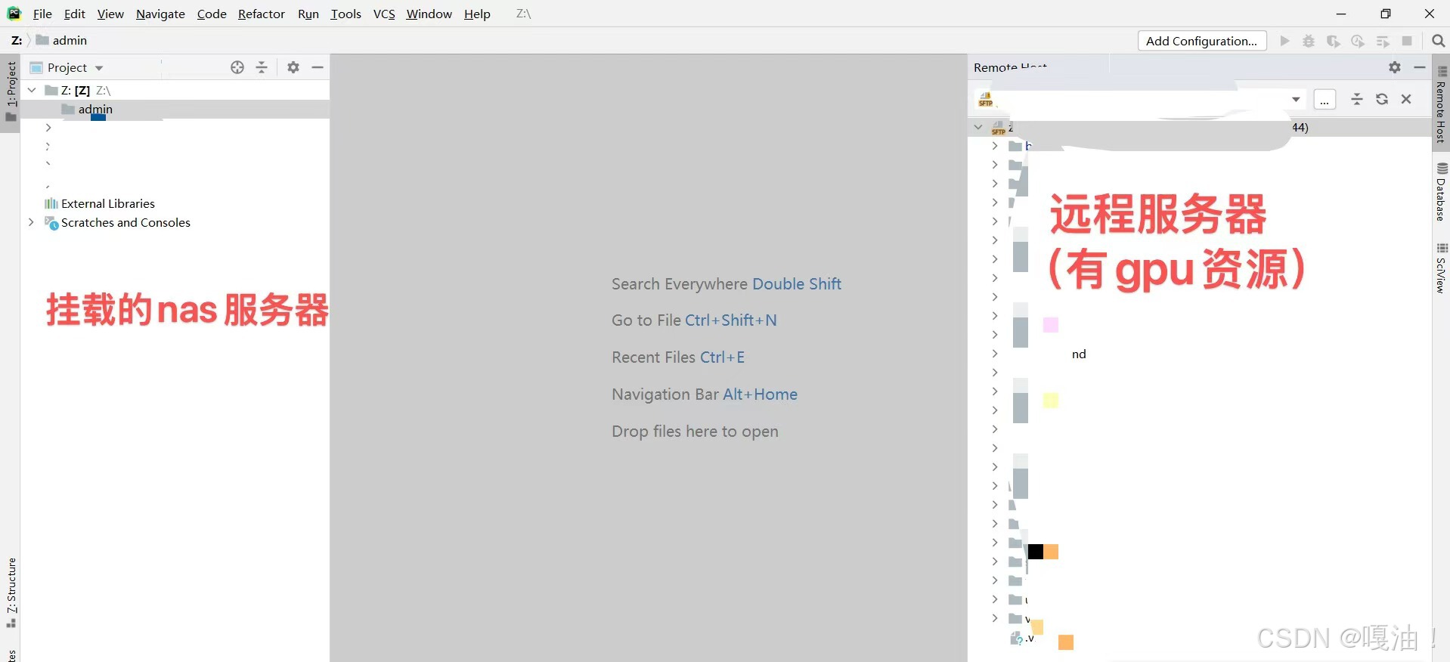Expand the first remote folder under SFTP root
The width and height of the screenshot is (1450, 662).
click(995, 146)
